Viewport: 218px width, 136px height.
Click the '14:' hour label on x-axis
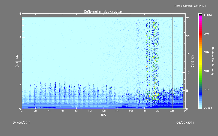pos(117,111)
